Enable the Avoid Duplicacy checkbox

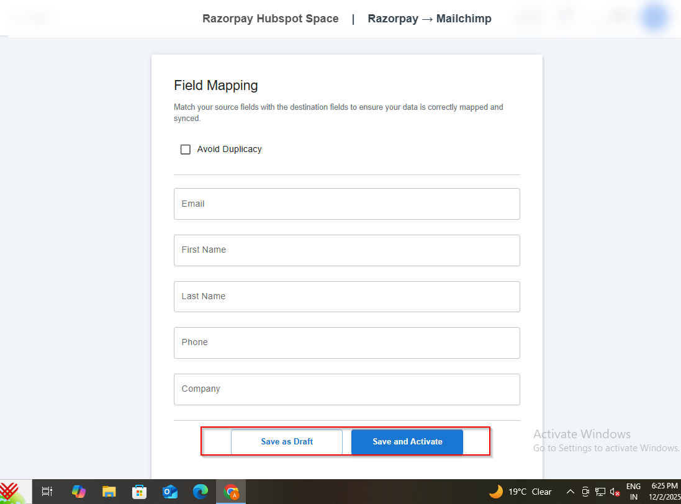click(186, 150)
